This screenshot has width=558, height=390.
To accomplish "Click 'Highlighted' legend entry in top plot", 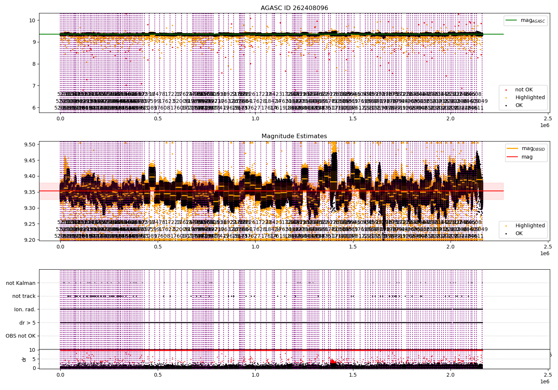I will pyautogui.click(x=526, y=98).
